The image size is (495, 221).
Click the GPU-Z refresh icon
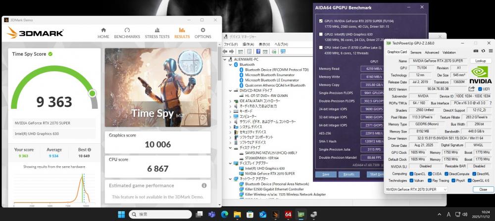483,51
